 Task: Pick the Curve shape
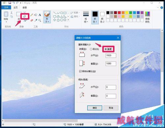(58, 13)
